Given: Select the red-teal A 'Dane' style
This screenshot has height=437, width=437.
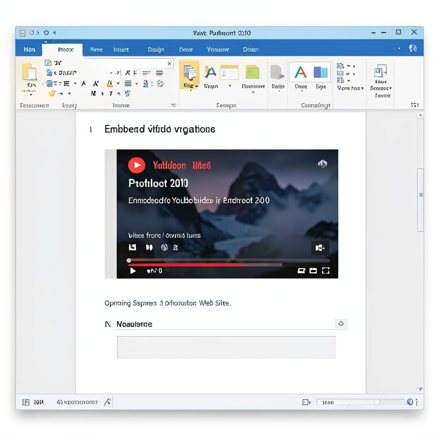Looking at the screenshot, I should [300, 72].
